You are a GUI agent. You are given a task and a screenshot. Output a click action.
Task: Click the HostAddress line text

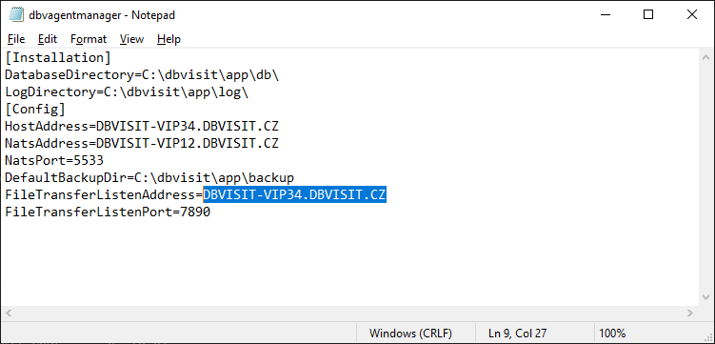(142, 127)
